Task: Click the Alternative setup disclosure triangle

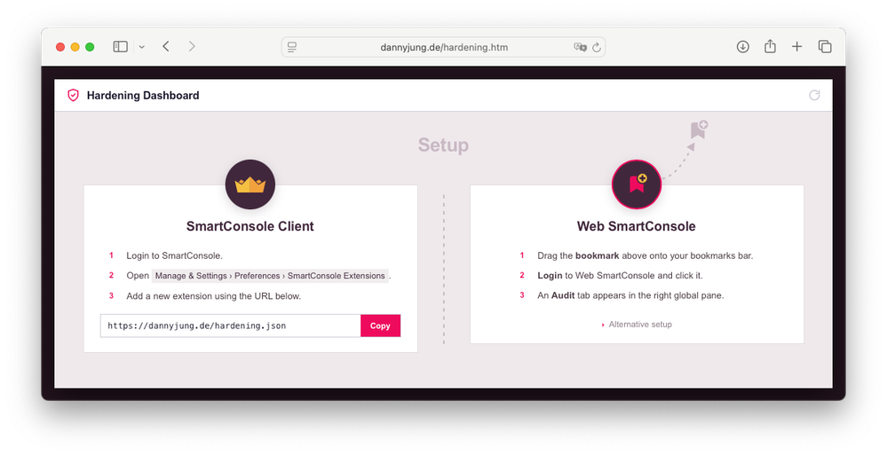Action: pyautogui.click(x=603, y=325)
